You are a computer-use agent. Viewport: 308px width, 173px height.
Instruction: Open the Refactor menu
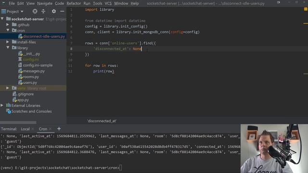coord(74,3)
